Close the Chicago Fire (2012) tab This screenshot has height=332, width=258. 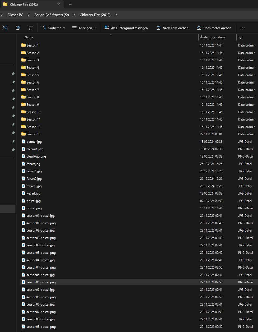[x=59, y=4]
